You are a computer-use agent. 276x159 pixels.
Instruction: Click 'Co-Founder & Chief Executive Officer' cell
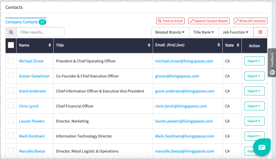tap(87, 76)
